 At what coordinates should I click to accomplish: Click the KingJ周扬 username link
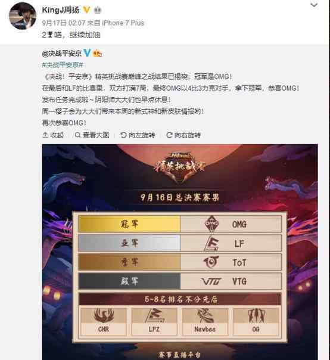61,10
